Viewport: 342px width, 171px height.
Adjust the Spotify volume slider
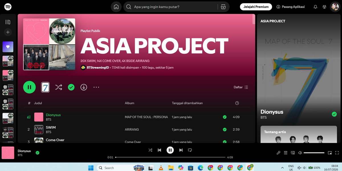point(314,153)
